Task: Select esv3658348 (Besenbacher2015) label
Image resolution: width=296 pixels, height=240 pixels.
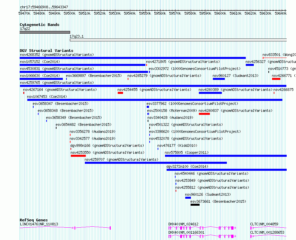Action: tap(66, 111)
